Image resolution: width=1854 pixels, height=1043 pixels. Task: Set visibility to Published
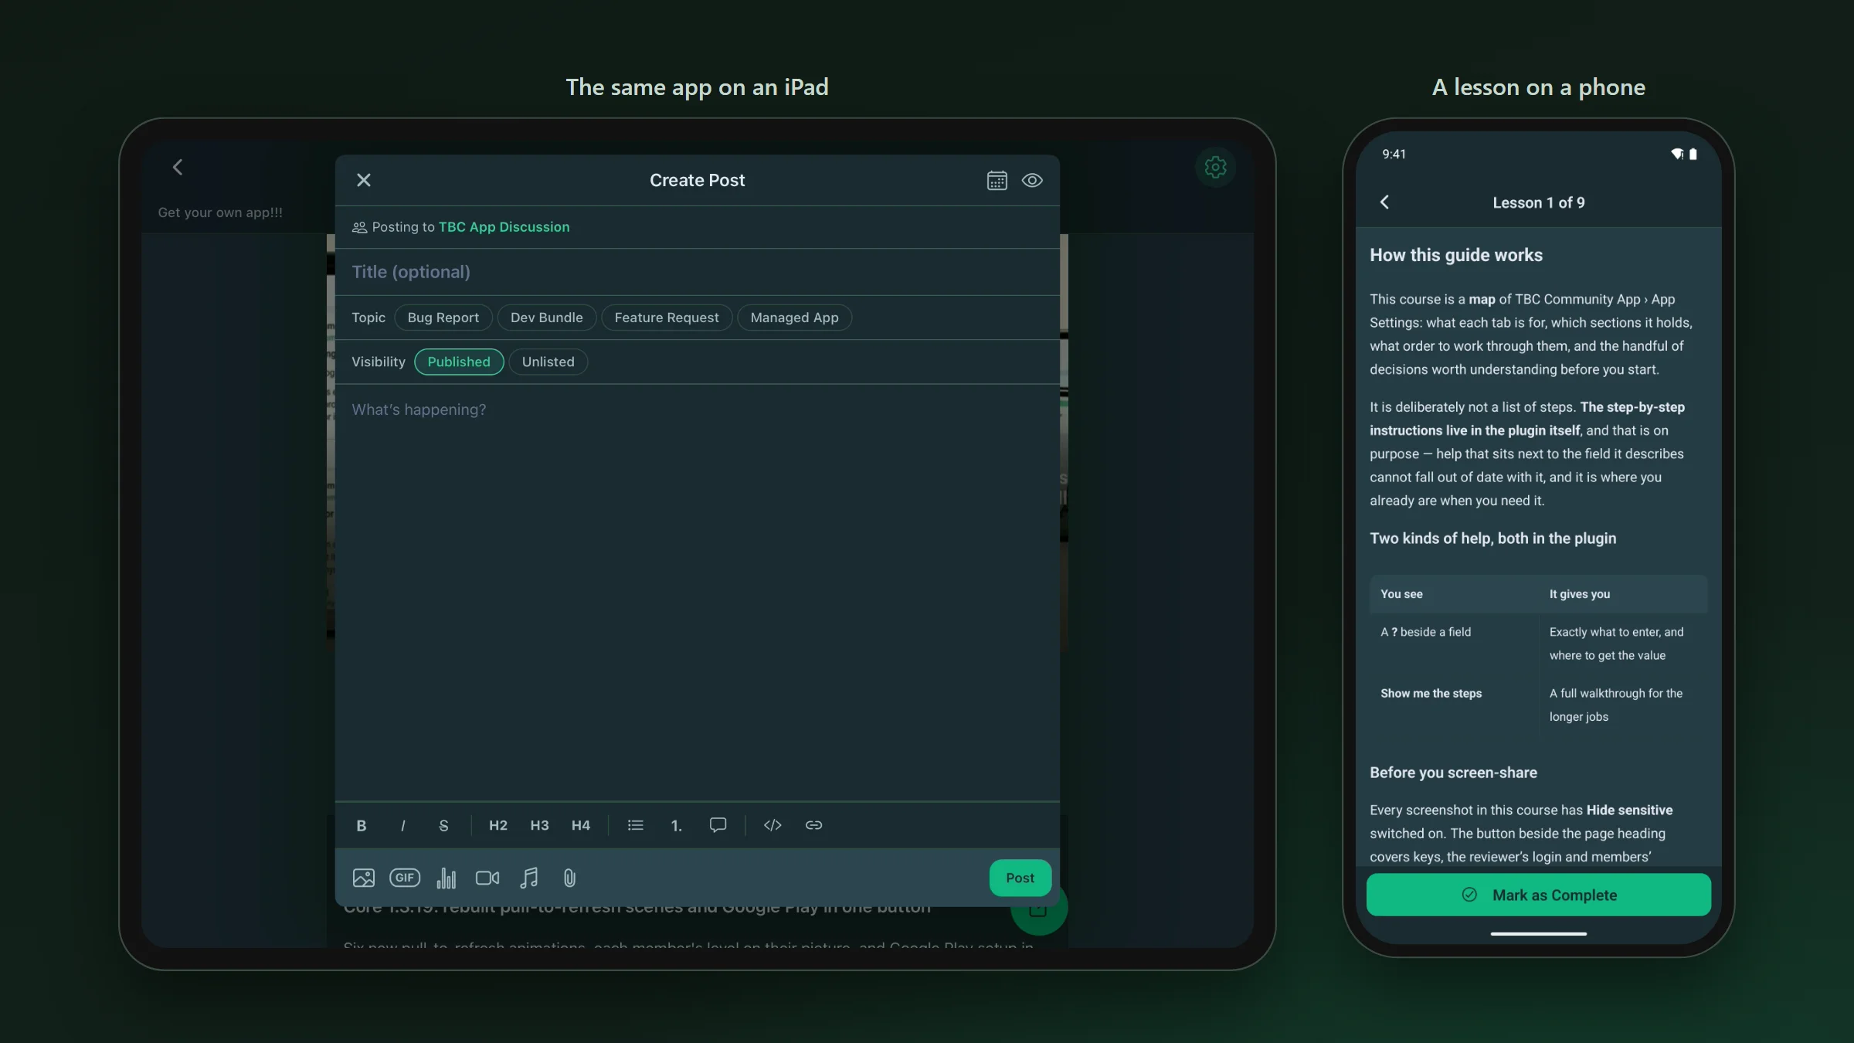tap(459, 362)
